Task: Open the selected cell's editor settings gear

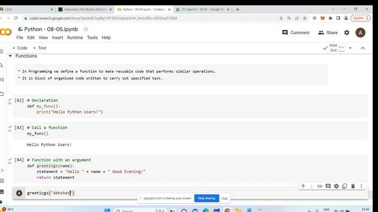Action: coord(336,186)
